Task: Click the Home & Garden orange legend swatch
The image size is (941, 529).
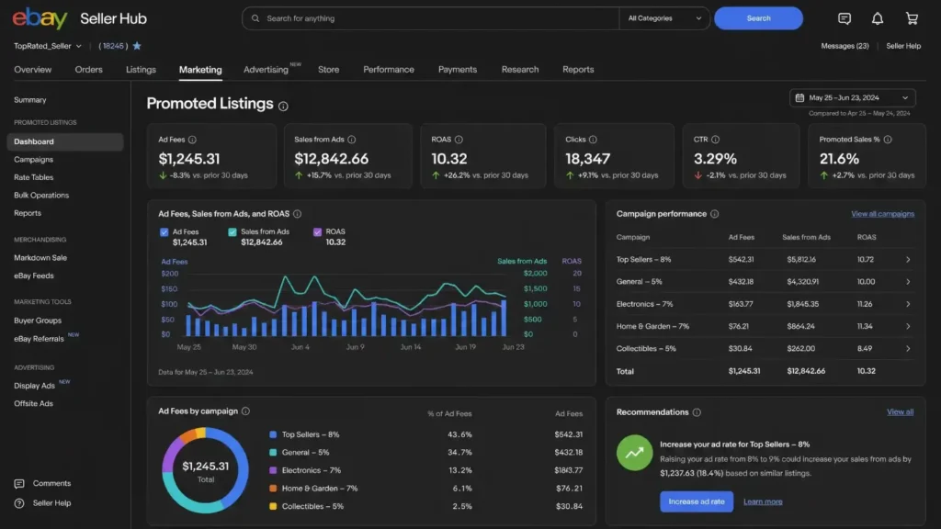Action: point(273,489)
